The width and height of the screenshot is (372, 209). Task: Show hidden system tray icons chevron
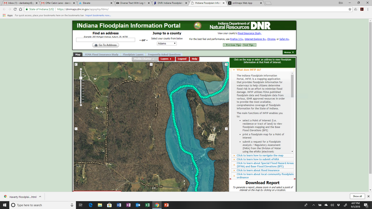coord(314,205)
